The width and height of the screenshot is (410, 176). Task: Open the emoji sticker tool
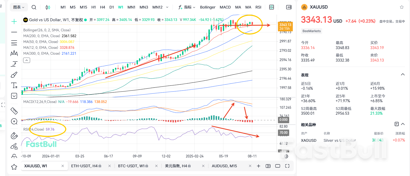click(x=14, y=96)
